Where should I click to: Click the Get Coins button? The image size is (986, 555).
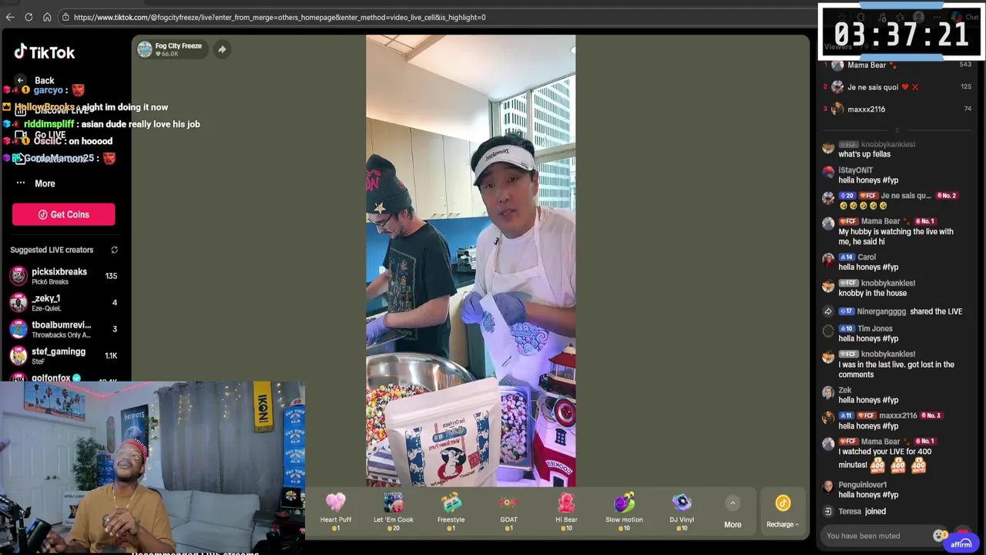pos(64,214)
